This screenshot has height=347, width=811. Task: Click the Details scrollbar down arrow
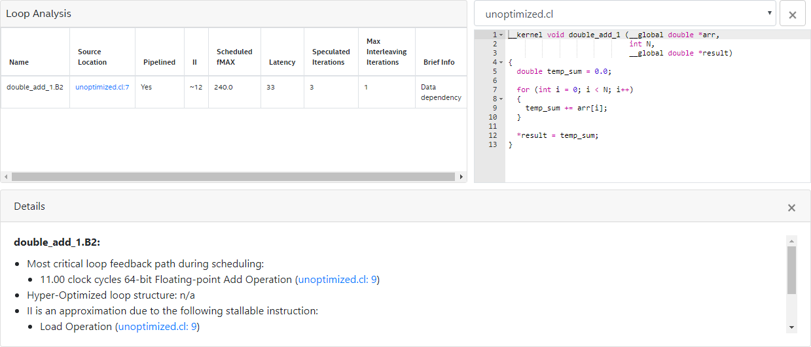[792, 327]
